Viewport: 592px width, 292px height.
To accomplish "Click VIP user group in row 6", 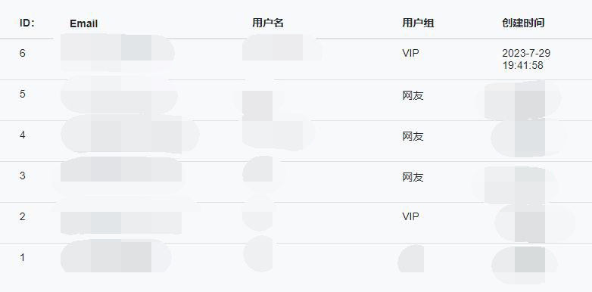I will (410, 53).
